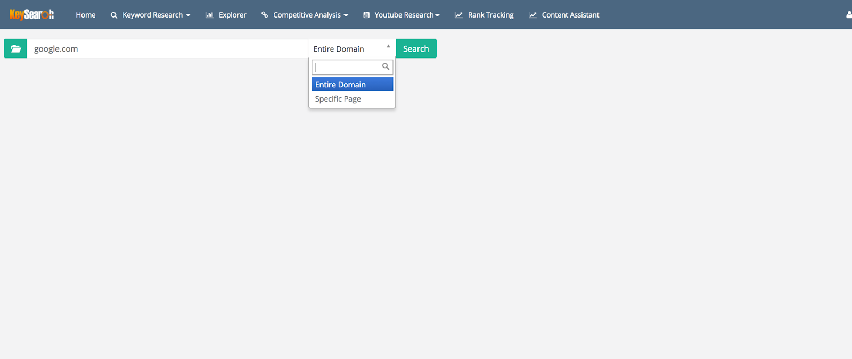Open the Home page
The image size is (852, 359).
pos(86,15)
